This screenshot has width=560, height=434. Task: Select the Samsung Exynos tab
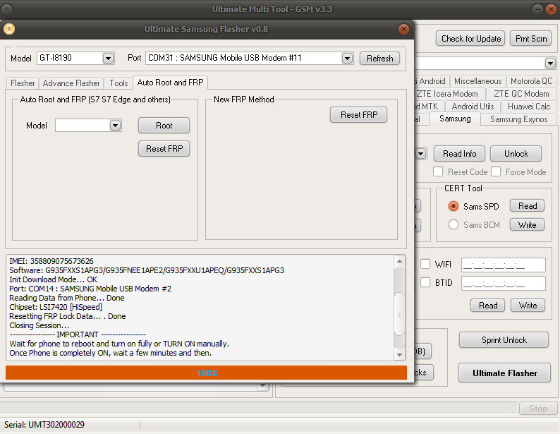tap(518, 119)
